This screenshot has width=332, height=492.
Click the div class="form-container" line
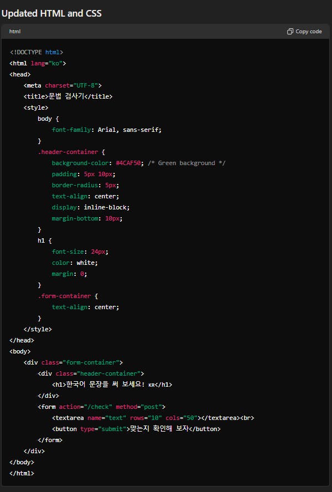click(x=73, y=362)
